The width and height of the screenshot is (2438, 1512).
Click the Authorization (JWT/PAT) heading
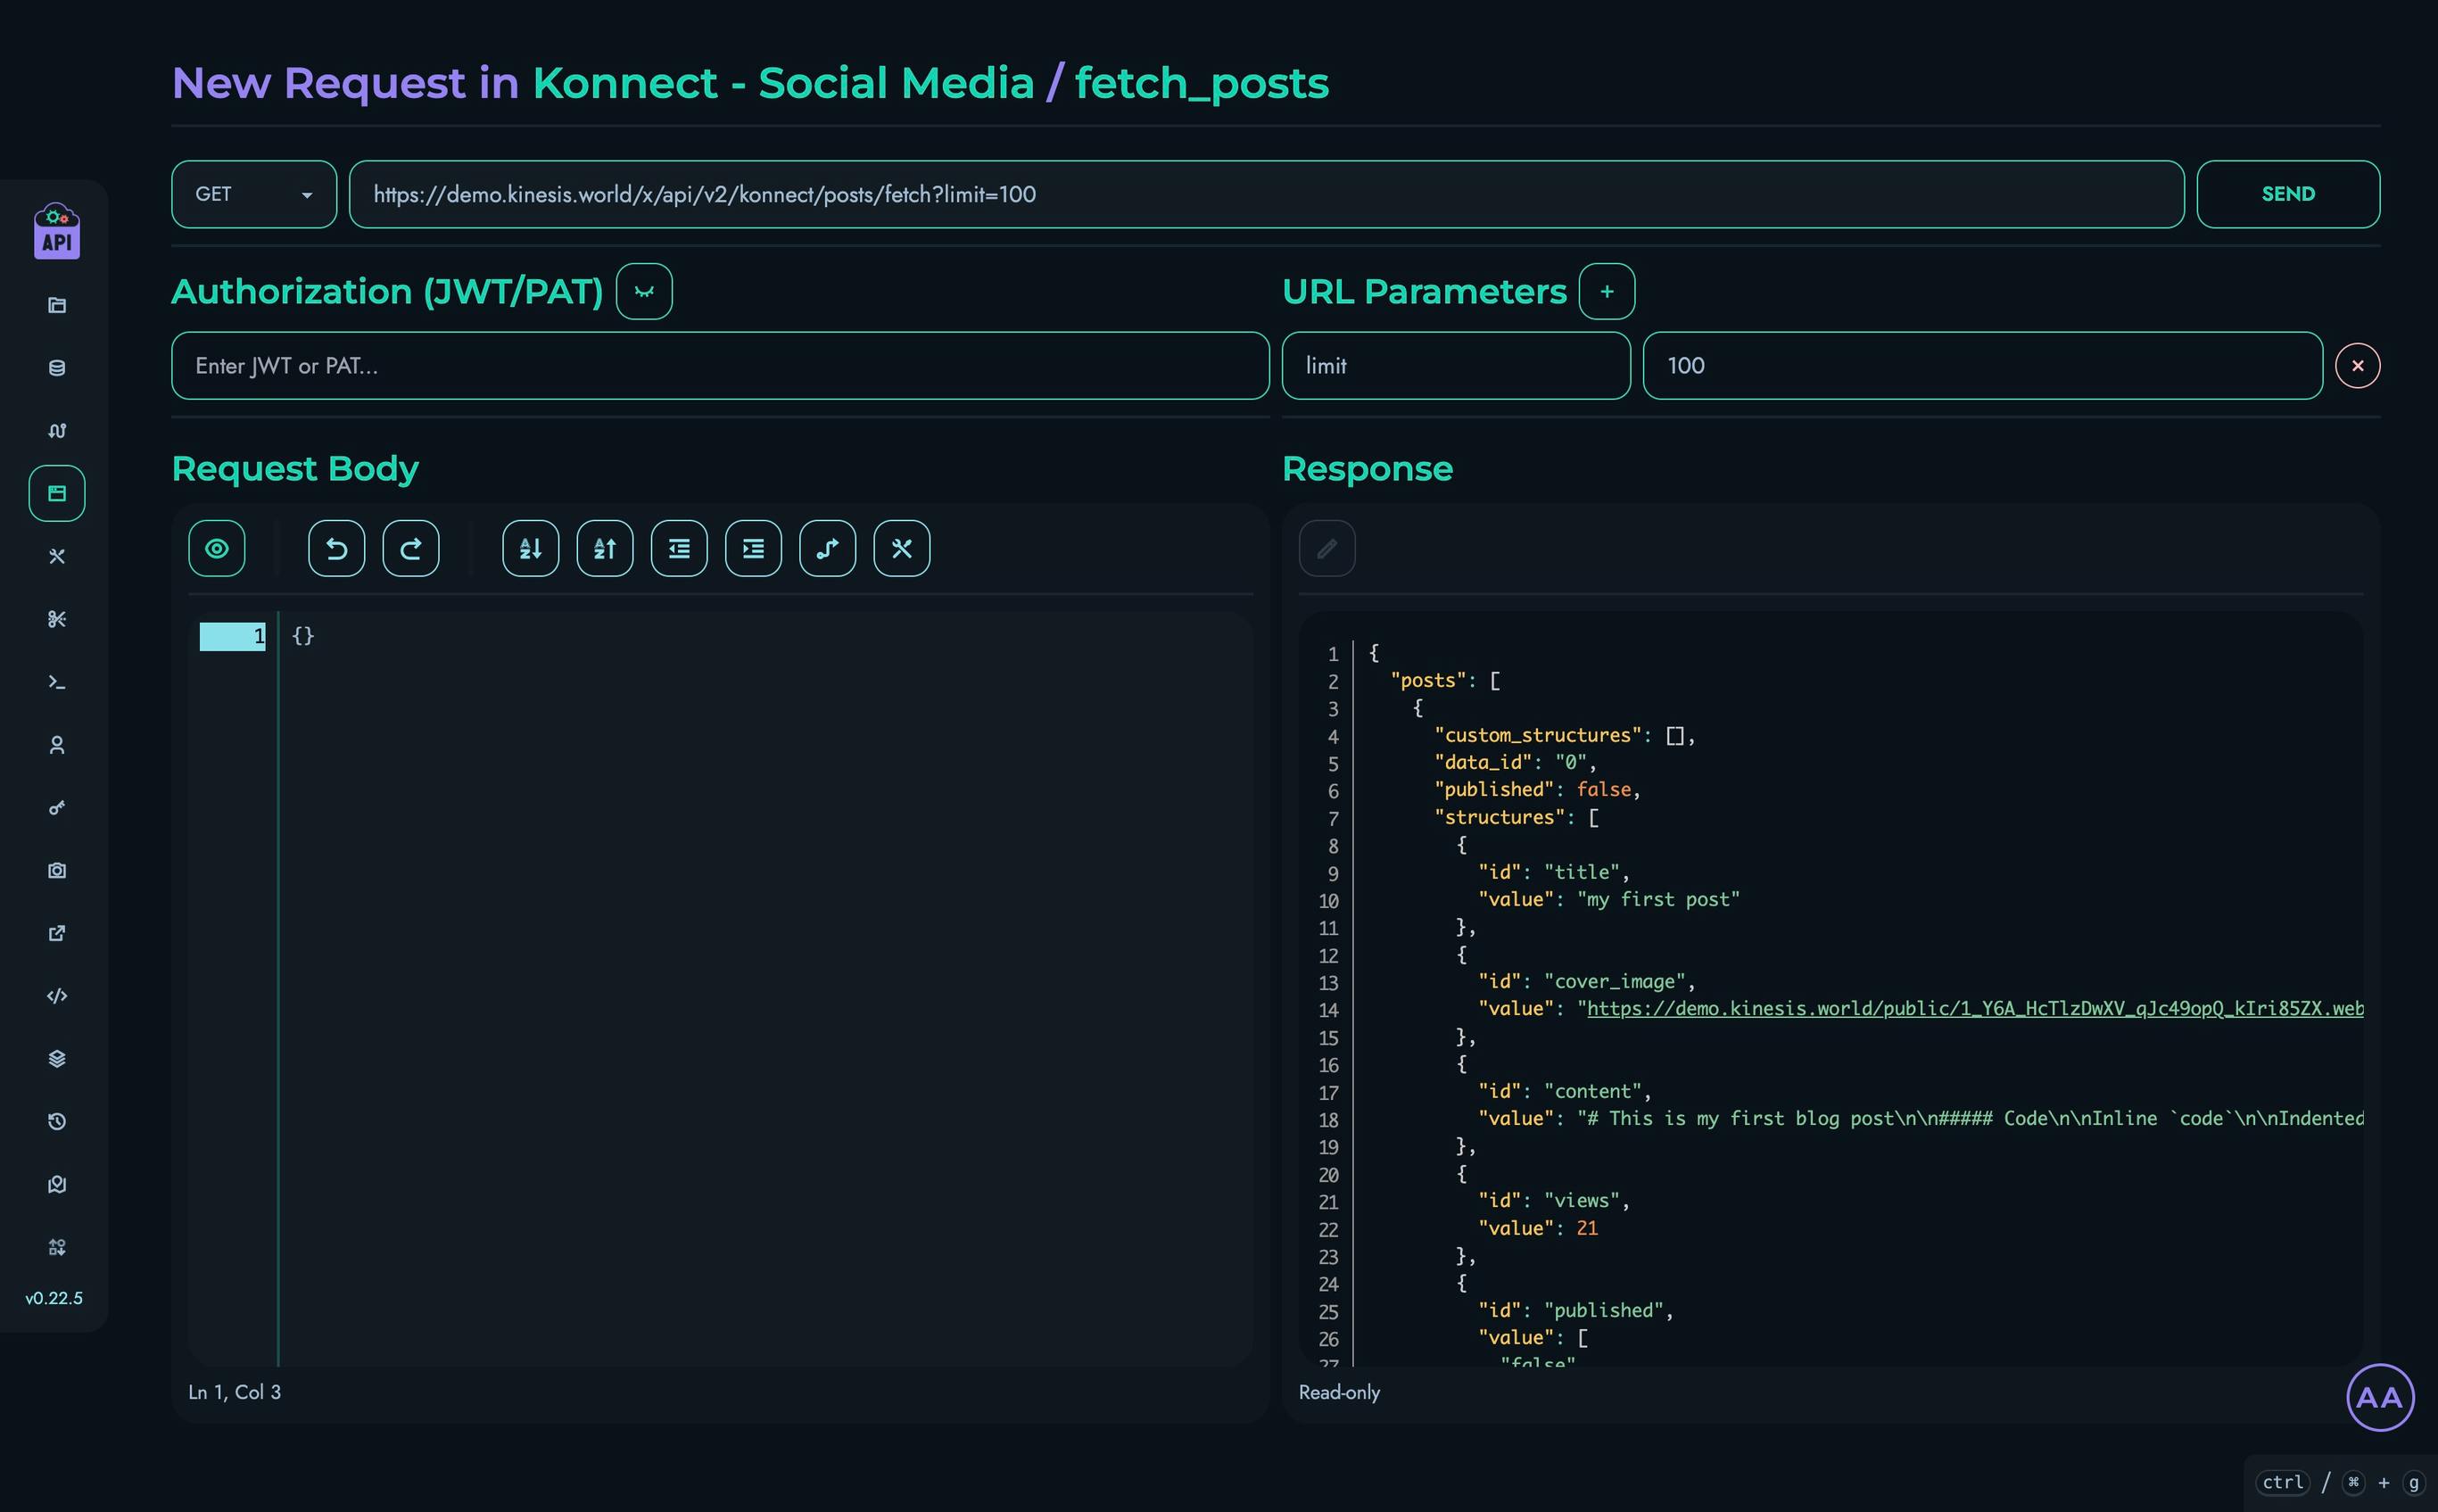[x=388, y=291]
